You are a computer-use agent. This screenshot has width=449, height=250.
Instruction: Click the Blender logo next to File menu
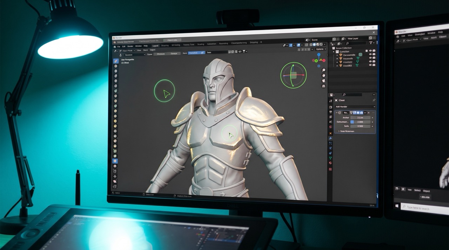point(115,47)
